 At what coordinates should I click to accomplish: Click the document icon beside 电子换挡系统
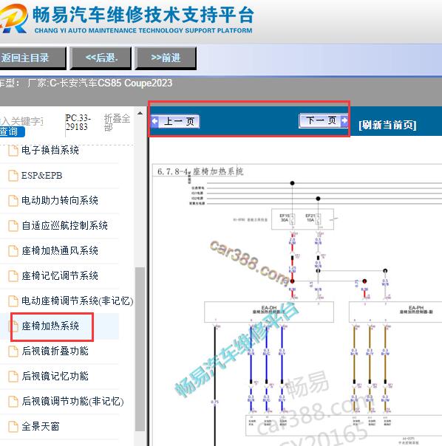pos(13,151)
